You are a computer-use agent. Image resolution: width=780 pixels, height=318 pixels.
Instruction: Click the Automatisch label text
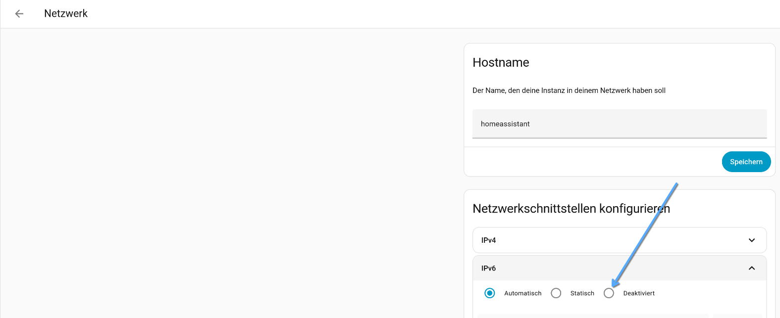522,293
